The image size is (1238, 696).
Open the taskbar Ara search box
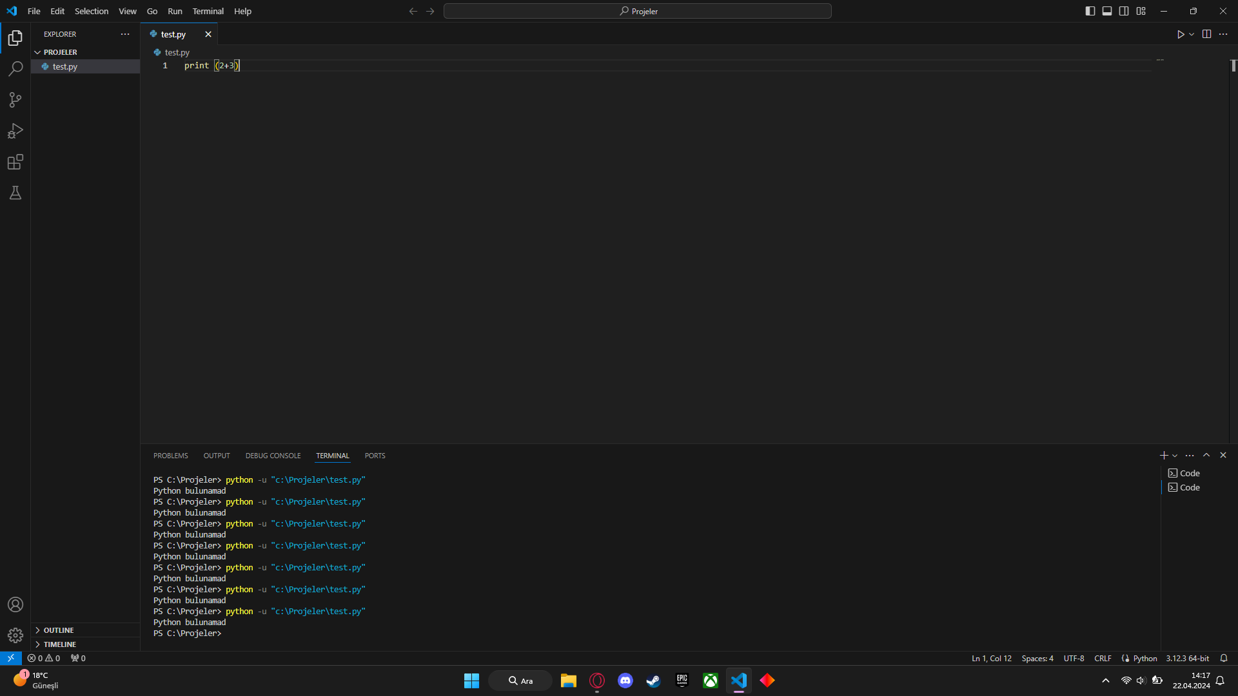tap(520, 681)
